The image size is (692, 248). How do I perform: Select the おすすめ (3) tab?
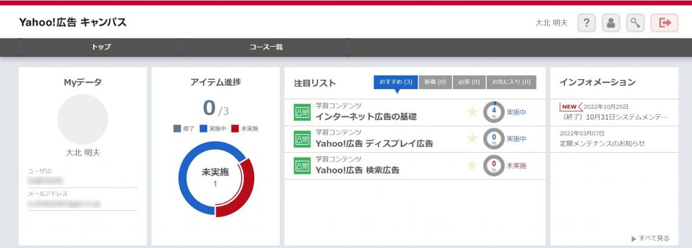[396, 82]
